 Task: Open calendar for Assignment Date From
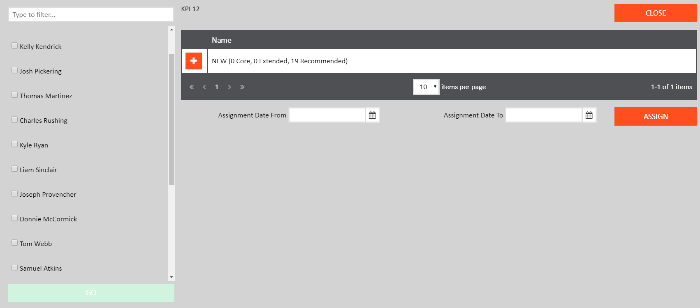pos(372,115)
